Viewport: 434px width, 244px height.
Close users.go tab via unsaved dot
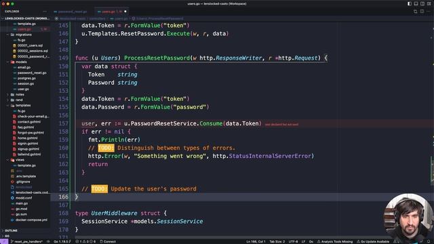125,12
